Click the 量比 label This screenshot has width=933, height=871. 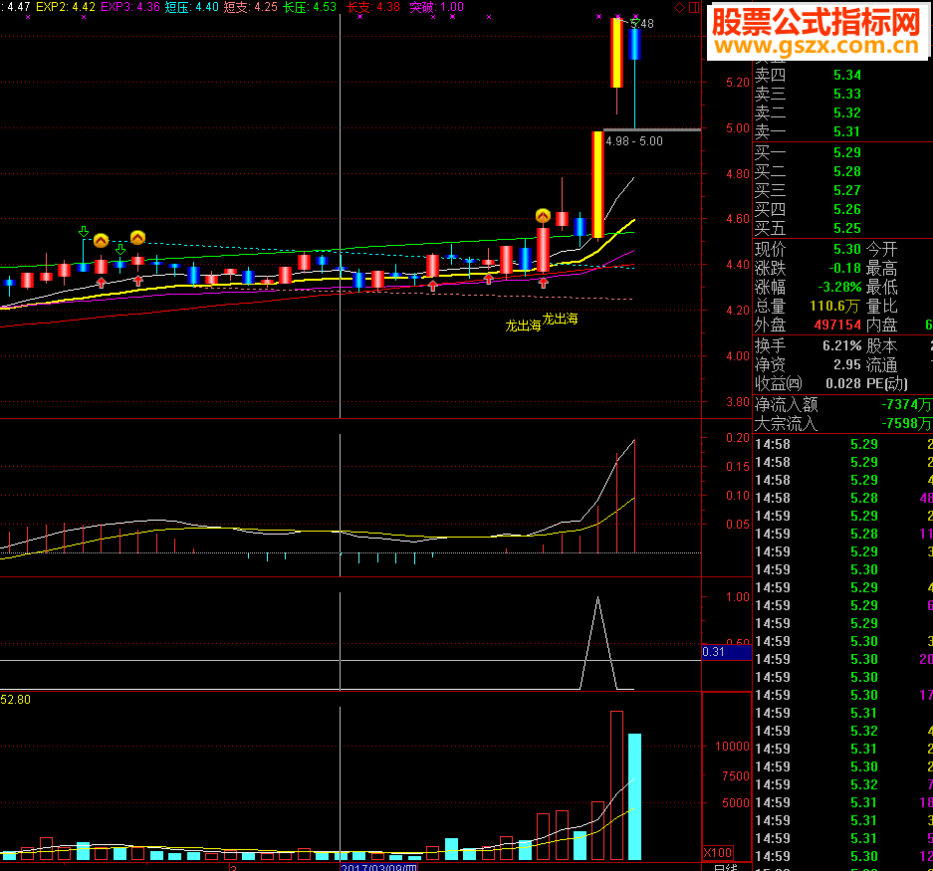[x=881, y=307]
